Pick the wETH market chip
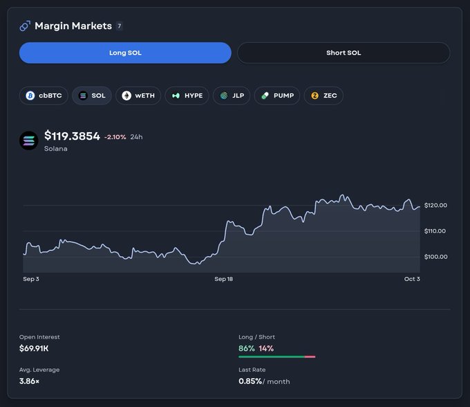Screen dimensions: 470x407 [x=138, y=96]
